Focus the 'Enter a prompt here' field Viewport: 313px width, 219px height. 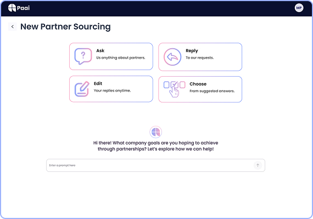coord(155,165)
